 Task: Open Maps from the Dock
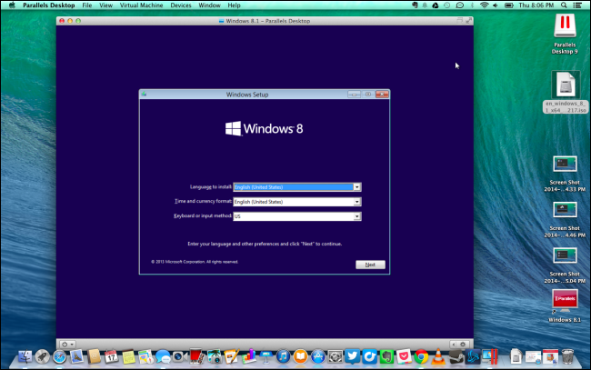coord(145,356)
